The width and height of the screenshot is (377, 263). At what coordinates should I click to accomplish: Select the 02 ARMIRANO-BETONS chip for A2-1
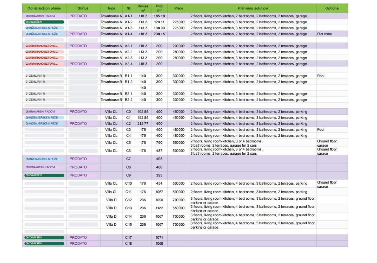point(44,46)
